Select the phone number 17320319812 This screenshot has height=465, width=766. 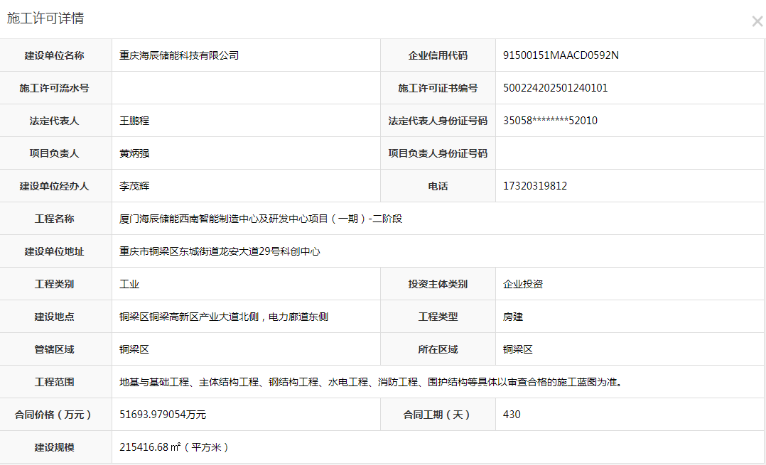pyautogui.click(x=534, y=186)
